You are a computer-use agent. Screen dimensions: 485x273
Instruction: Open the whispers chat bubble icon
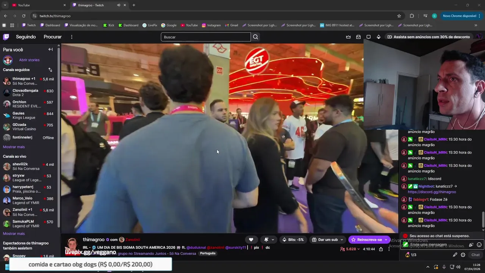click(368, 37)
